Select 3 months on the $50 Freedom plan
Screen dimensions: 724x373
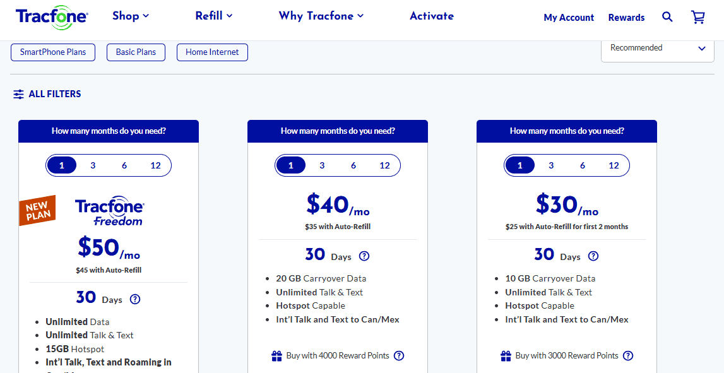click(93, 165)
